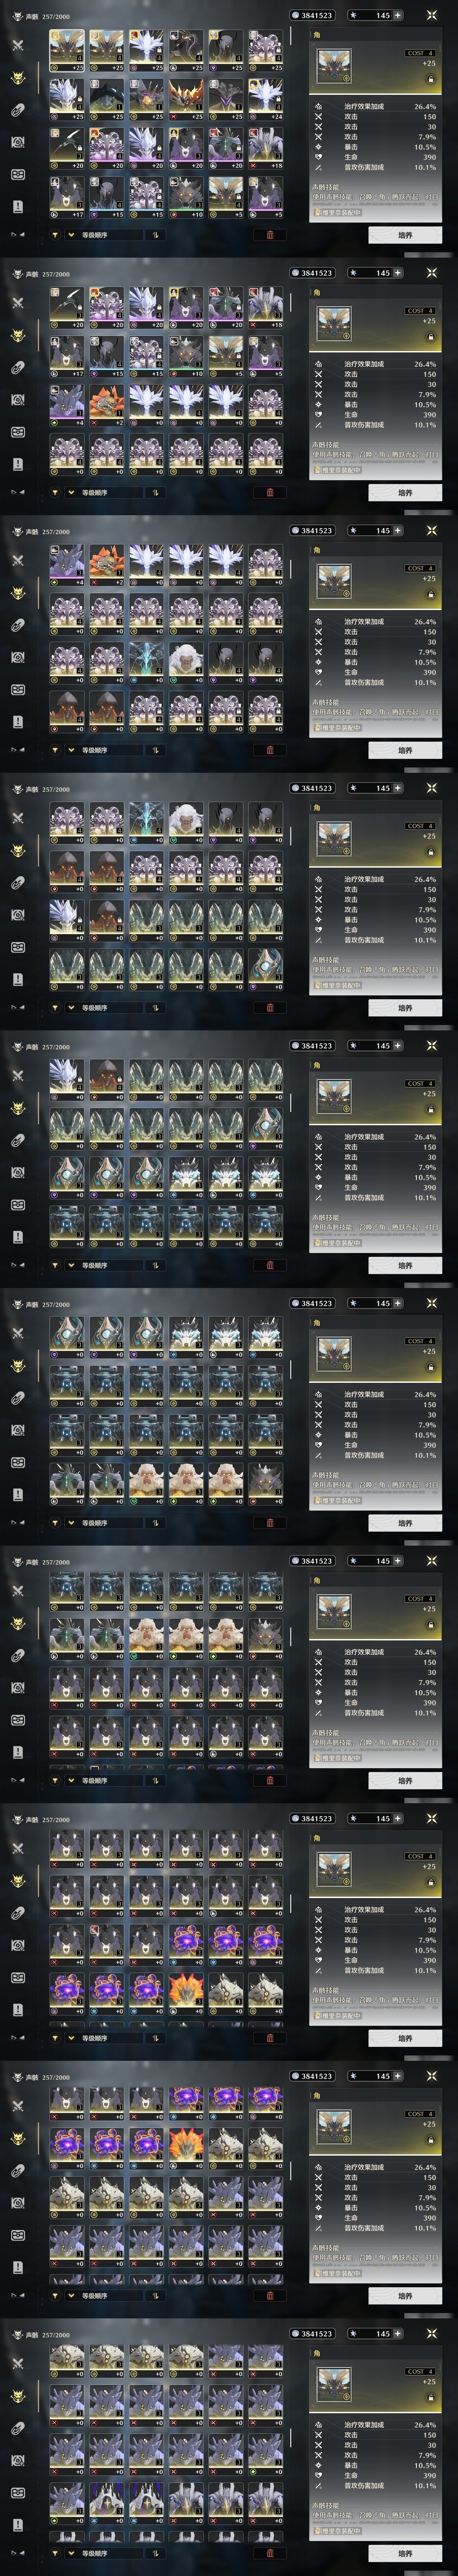This screenshot has height=2576, width=458.
Task: Select the robot-face category tab in topmost sidebar
Action: pos(17,174)
